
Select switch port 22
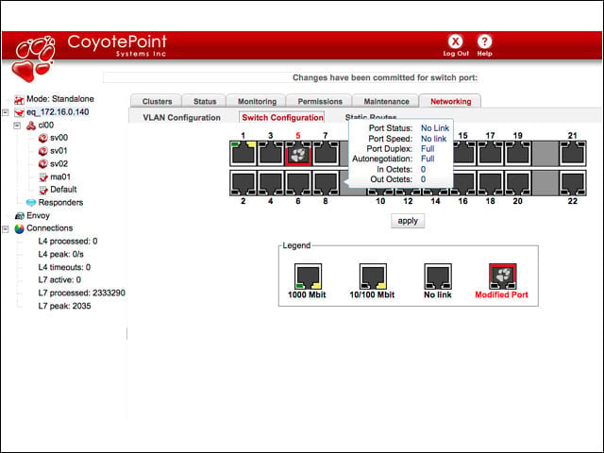click(573, 183)
